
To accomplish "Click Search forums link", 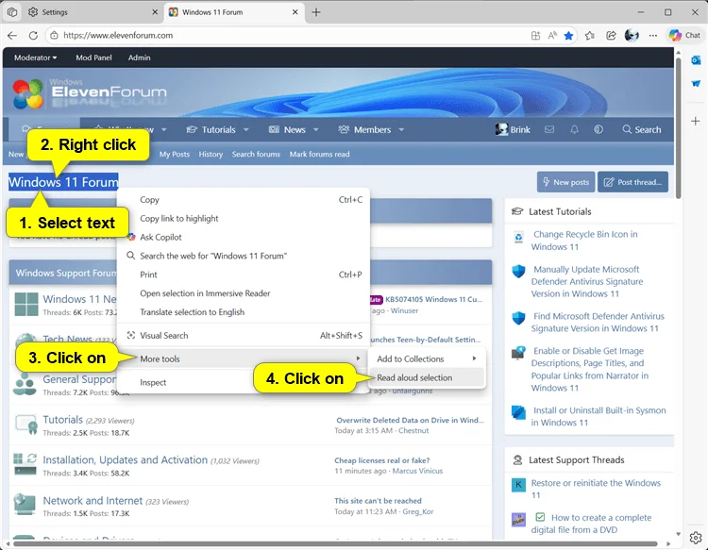I will tap(256, 155).
